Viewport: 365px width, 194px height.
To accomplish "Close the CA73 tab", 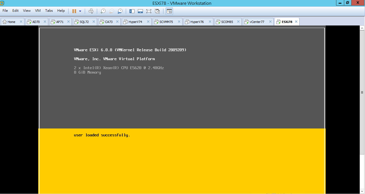I will point(118,22).
